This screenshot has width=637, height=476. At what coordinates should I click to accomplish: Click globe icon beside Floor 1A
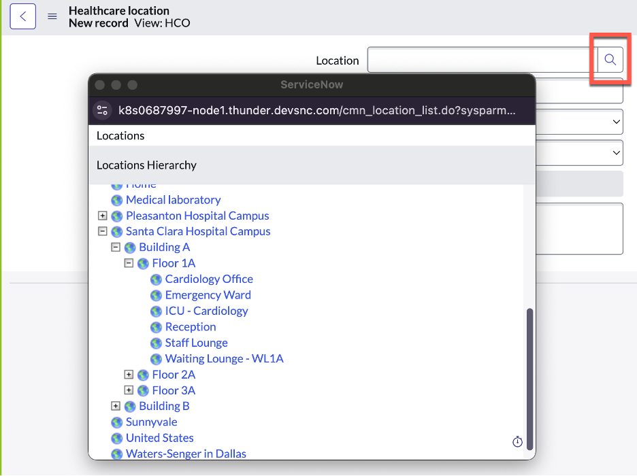click(x=143, y=264)
